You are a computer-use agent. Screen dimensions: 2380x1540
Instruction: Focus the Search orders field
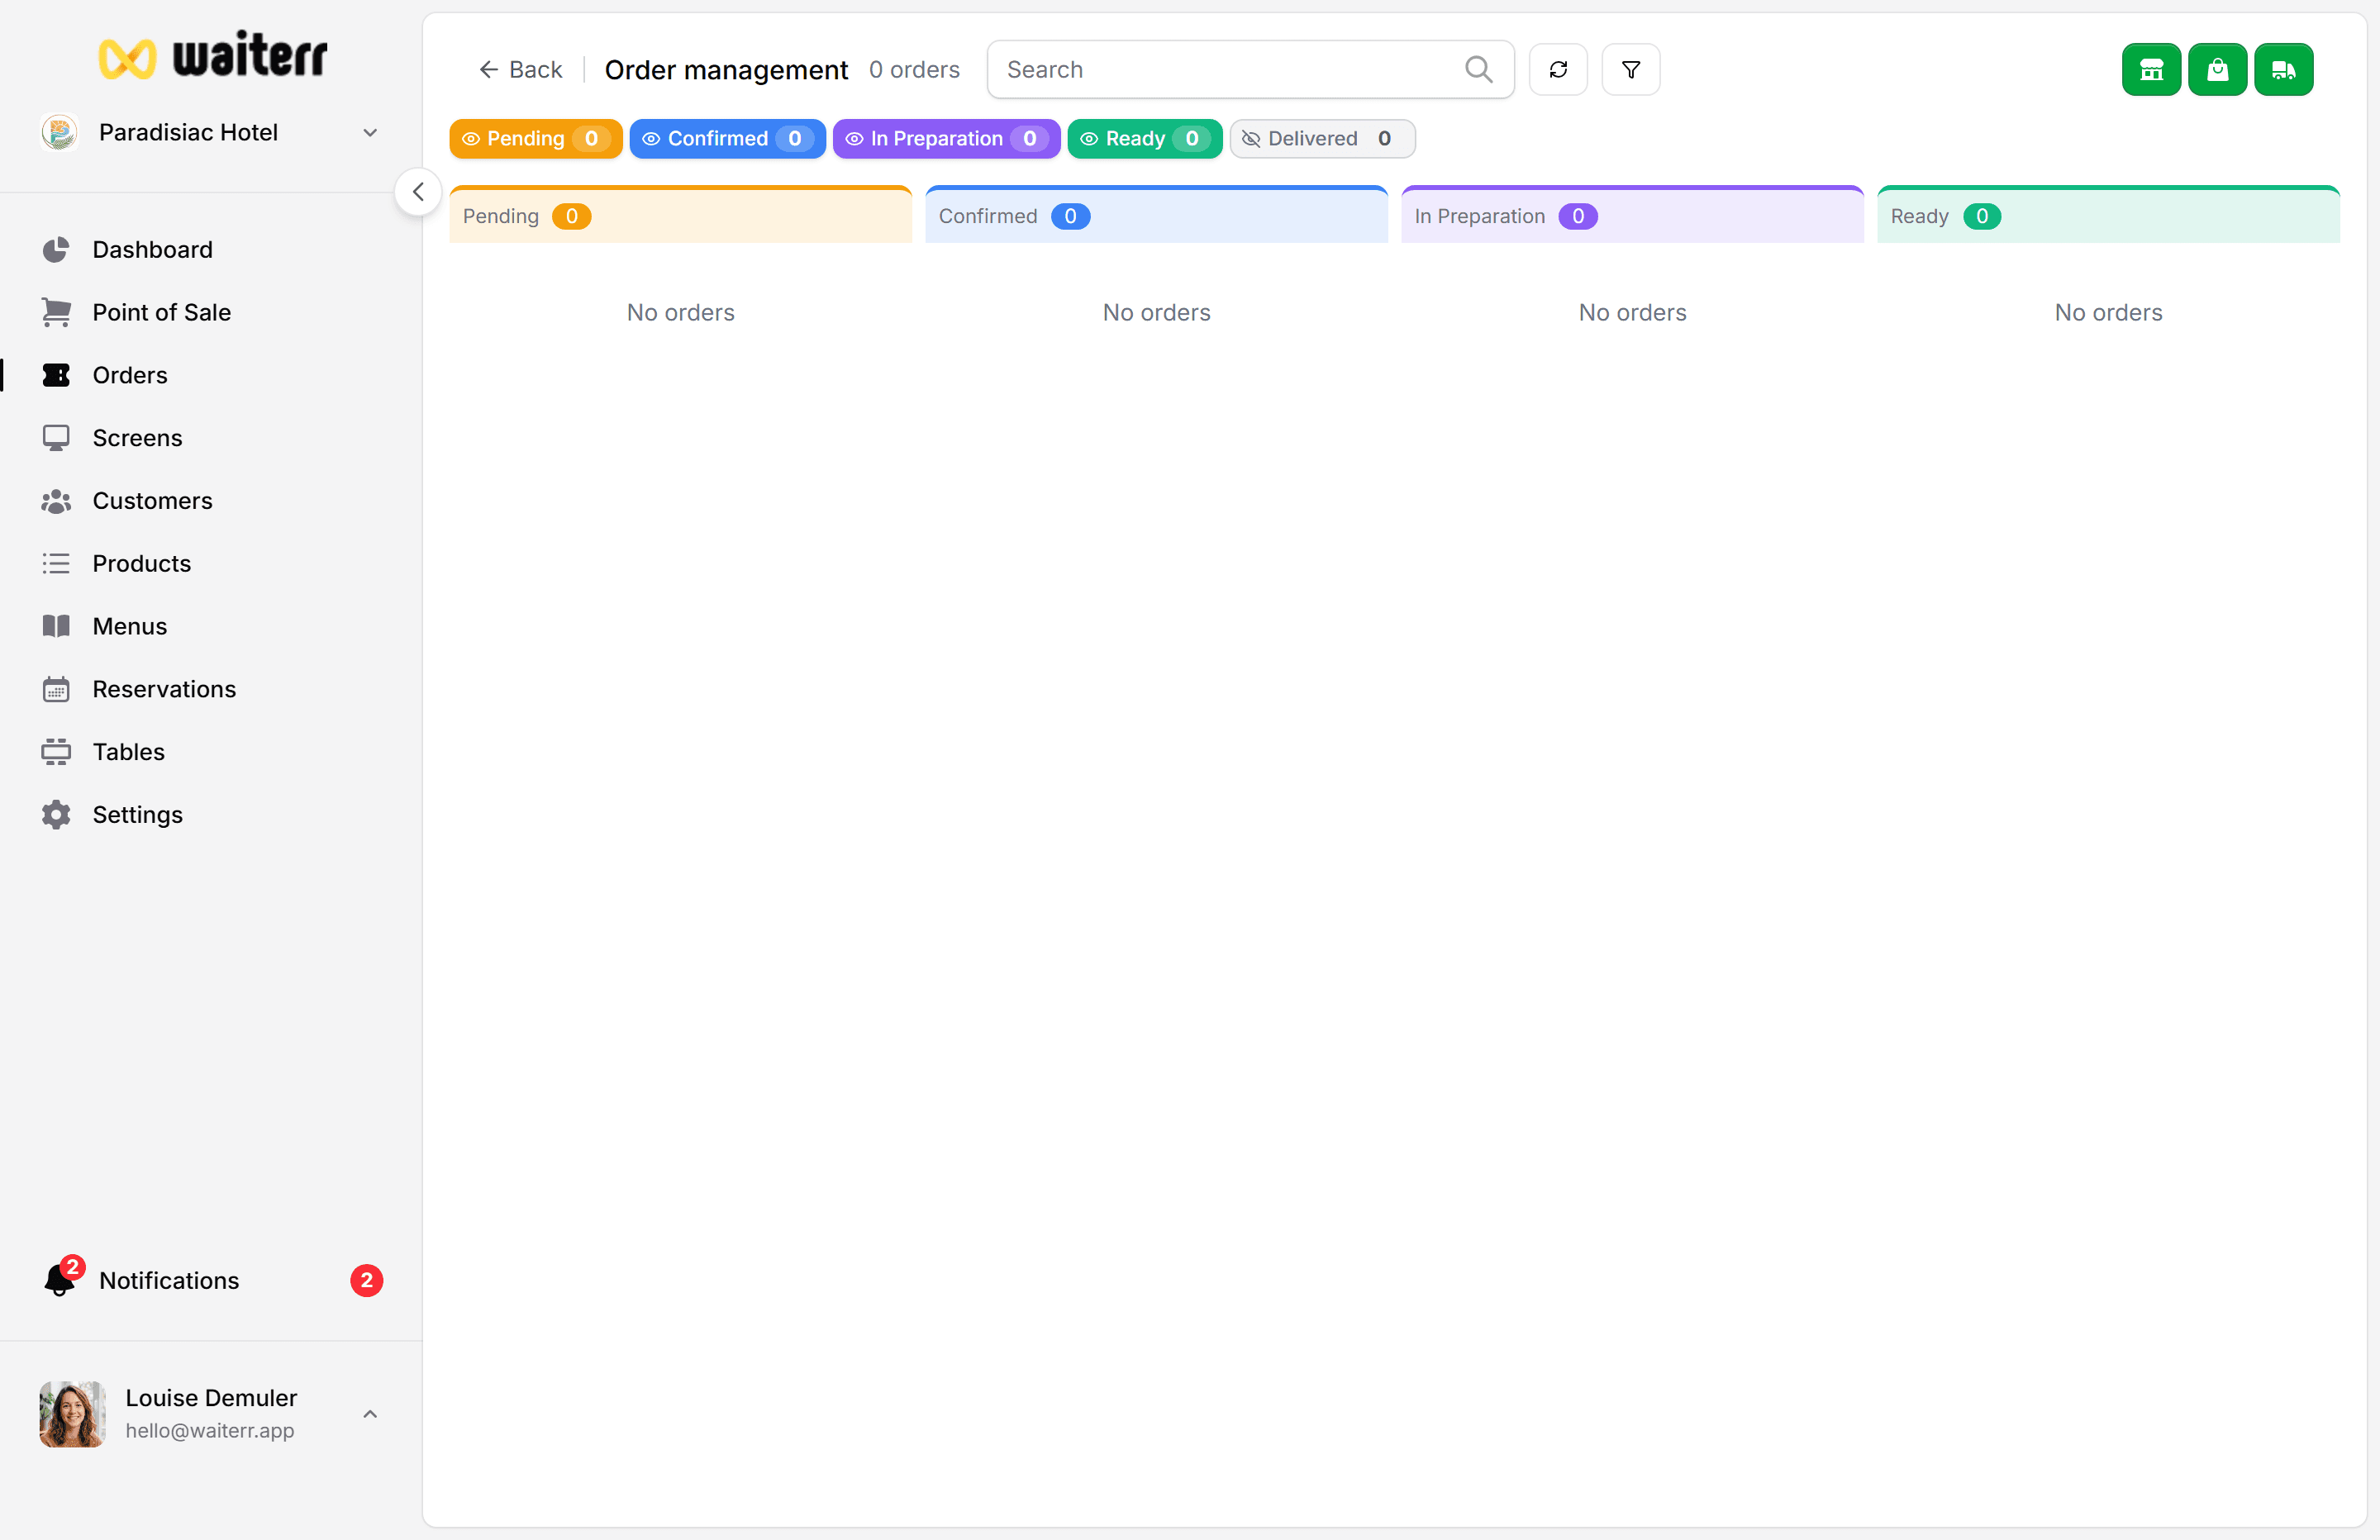1250,69
